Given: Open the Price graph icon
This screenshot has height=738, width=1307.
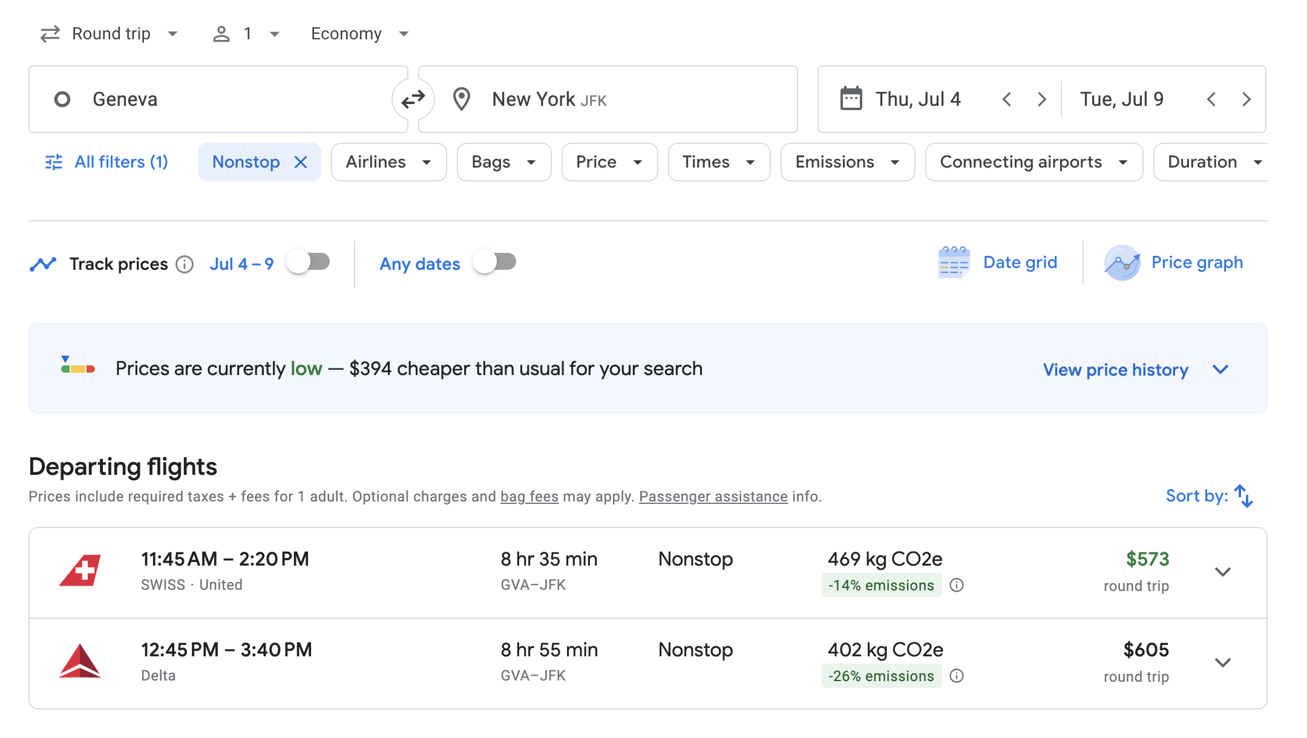Looking at the screenshot, I should [1122, 263].
